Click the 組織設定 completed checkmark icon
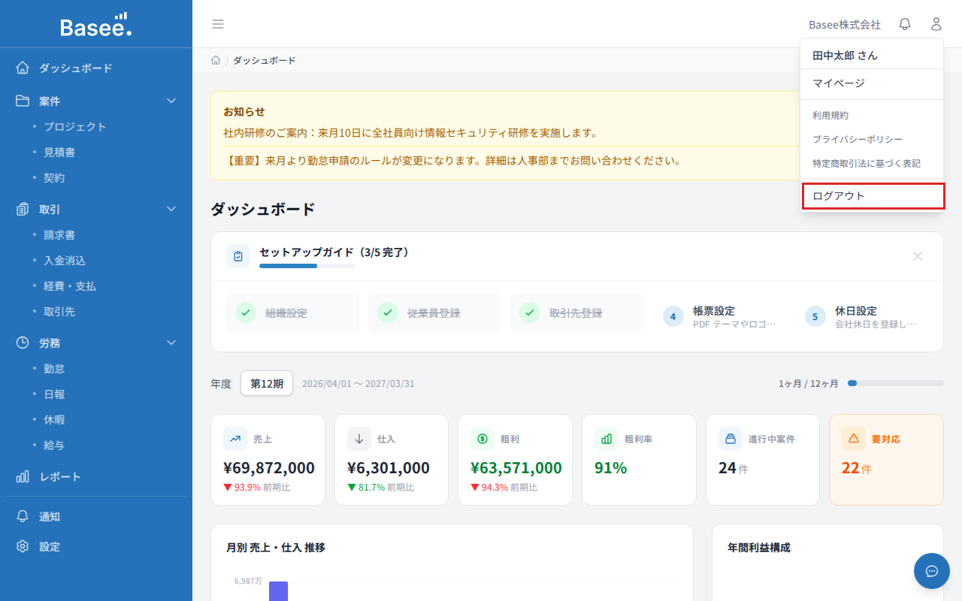The height and width of the screenshot is (601, 962). tap(246, 313)
